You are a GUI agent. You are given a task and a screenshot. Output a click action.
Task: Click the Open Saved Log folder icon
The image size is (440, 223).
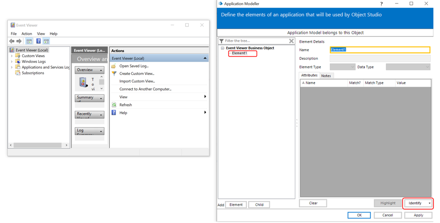pyautogui.click(x=114, y=66)
